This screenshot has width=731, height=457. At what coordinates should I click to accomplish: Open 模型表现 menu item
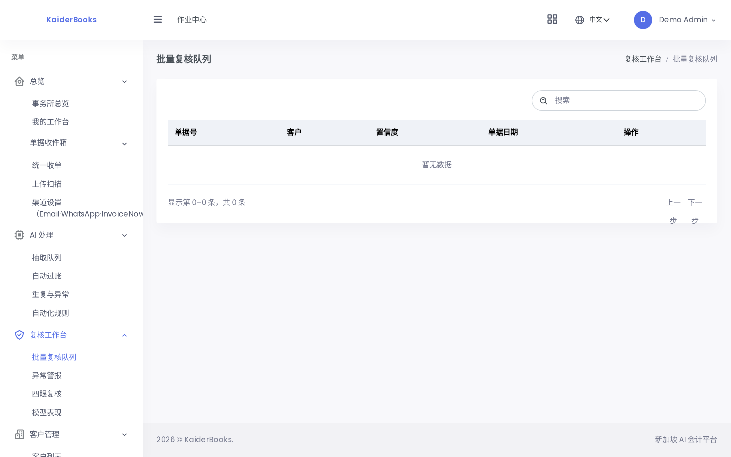point(47,412)
